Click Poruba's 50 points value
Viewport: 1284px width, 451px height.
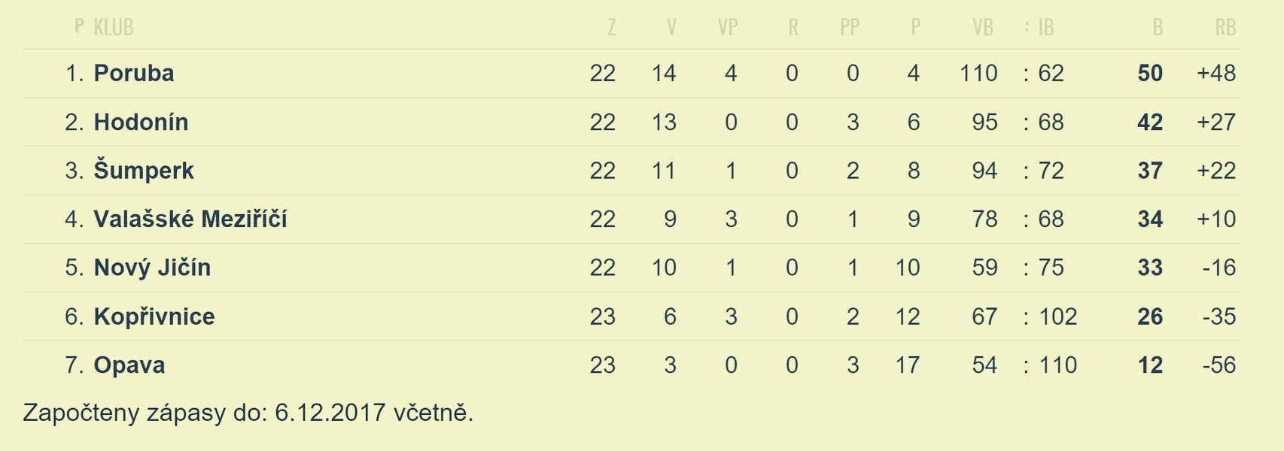click(x=1150, y=73)
